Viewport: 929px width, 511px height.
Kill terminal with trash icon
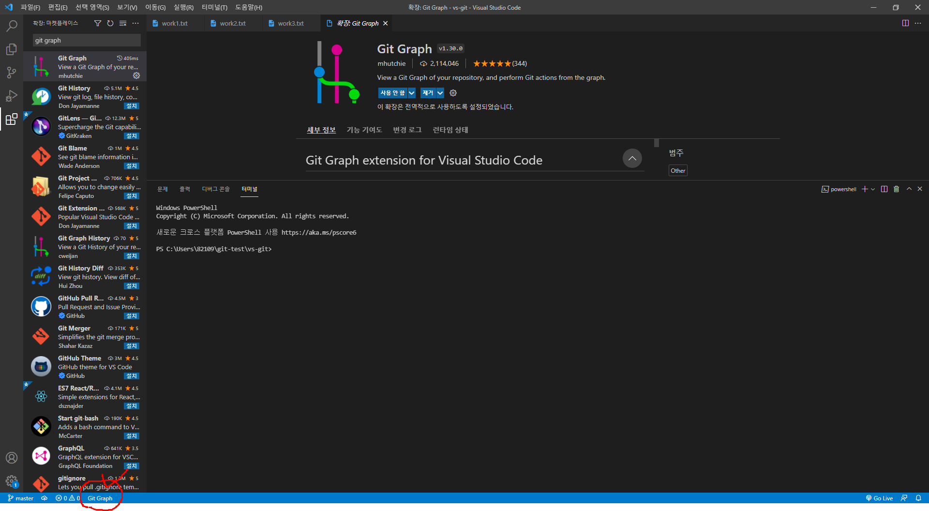[x=896, y=189]
